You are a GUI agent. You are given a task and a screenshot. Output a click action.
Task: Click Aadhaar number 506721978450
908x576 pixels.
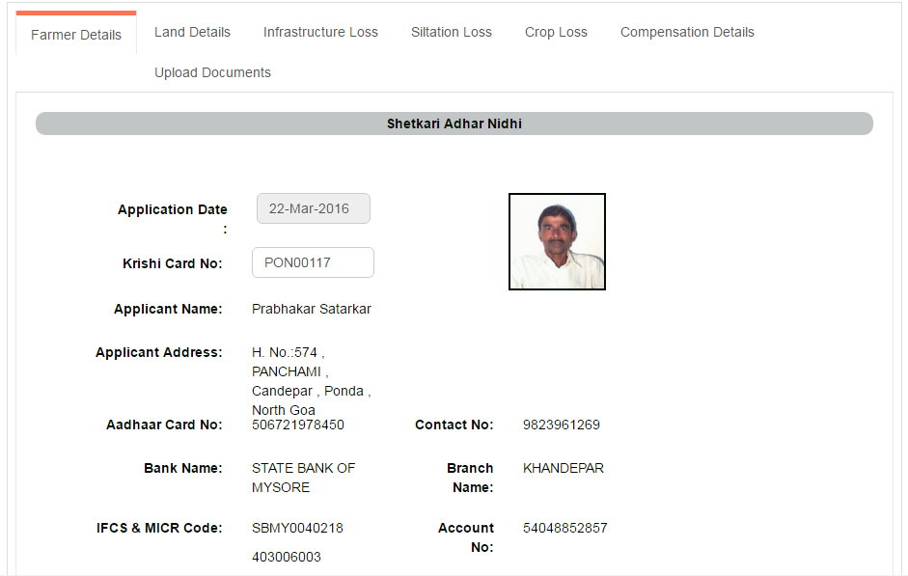point(297,425)
